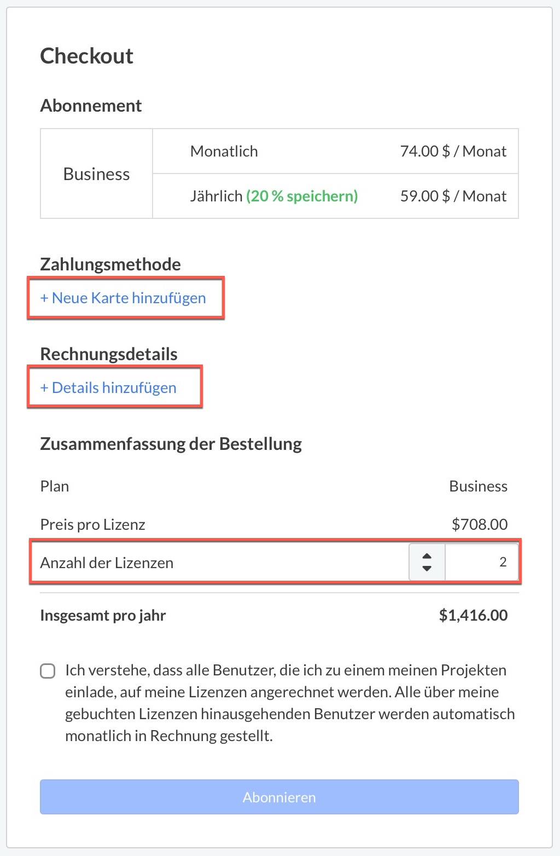This screenshot has width=560, height=856.
Task: Tick the license terms acknowledgment checkbox
Action: click(x=48, y=671)
